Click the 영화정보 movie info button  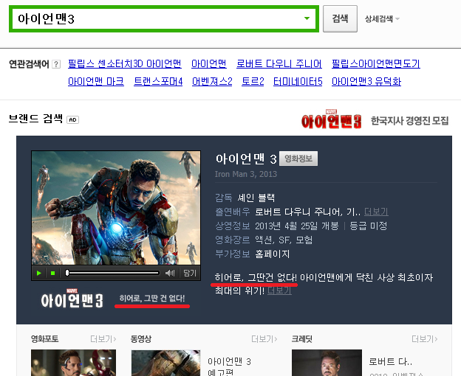pos(298,159)
